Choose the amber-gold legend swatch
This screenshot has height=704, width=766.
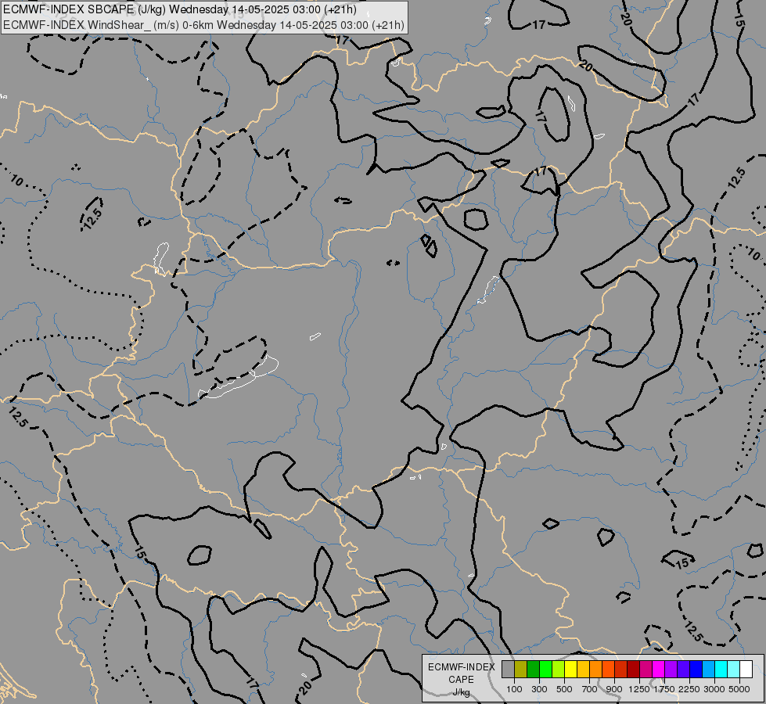pos(583,669)
